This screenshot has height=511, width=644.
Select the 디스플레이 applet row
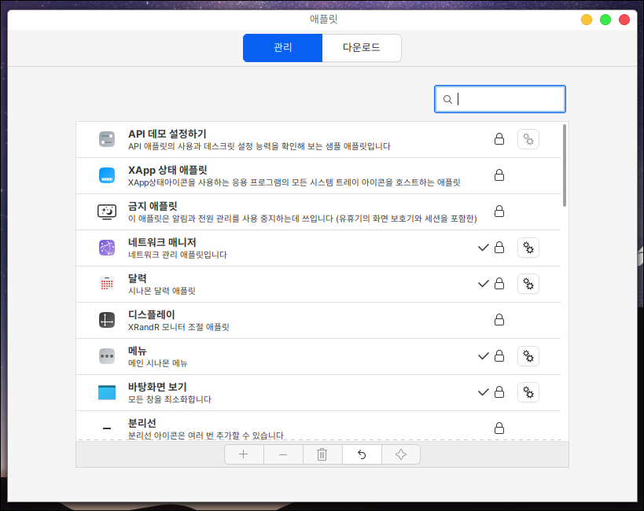[x=299, y=320]
